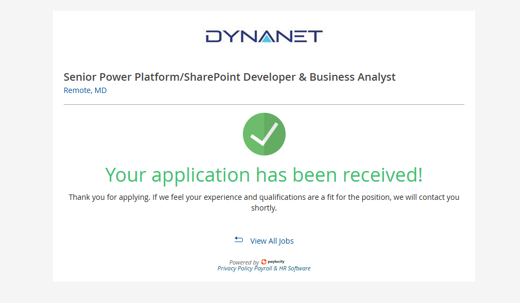Click the word SharePoint in the job title
This screenshot has height=303, width=520.
pyautogui.click(x=212, y=77)
